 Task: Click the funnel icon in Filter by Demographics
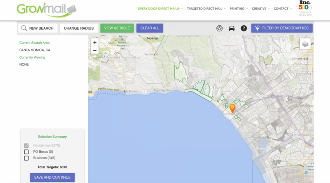(x=257, y=28)
